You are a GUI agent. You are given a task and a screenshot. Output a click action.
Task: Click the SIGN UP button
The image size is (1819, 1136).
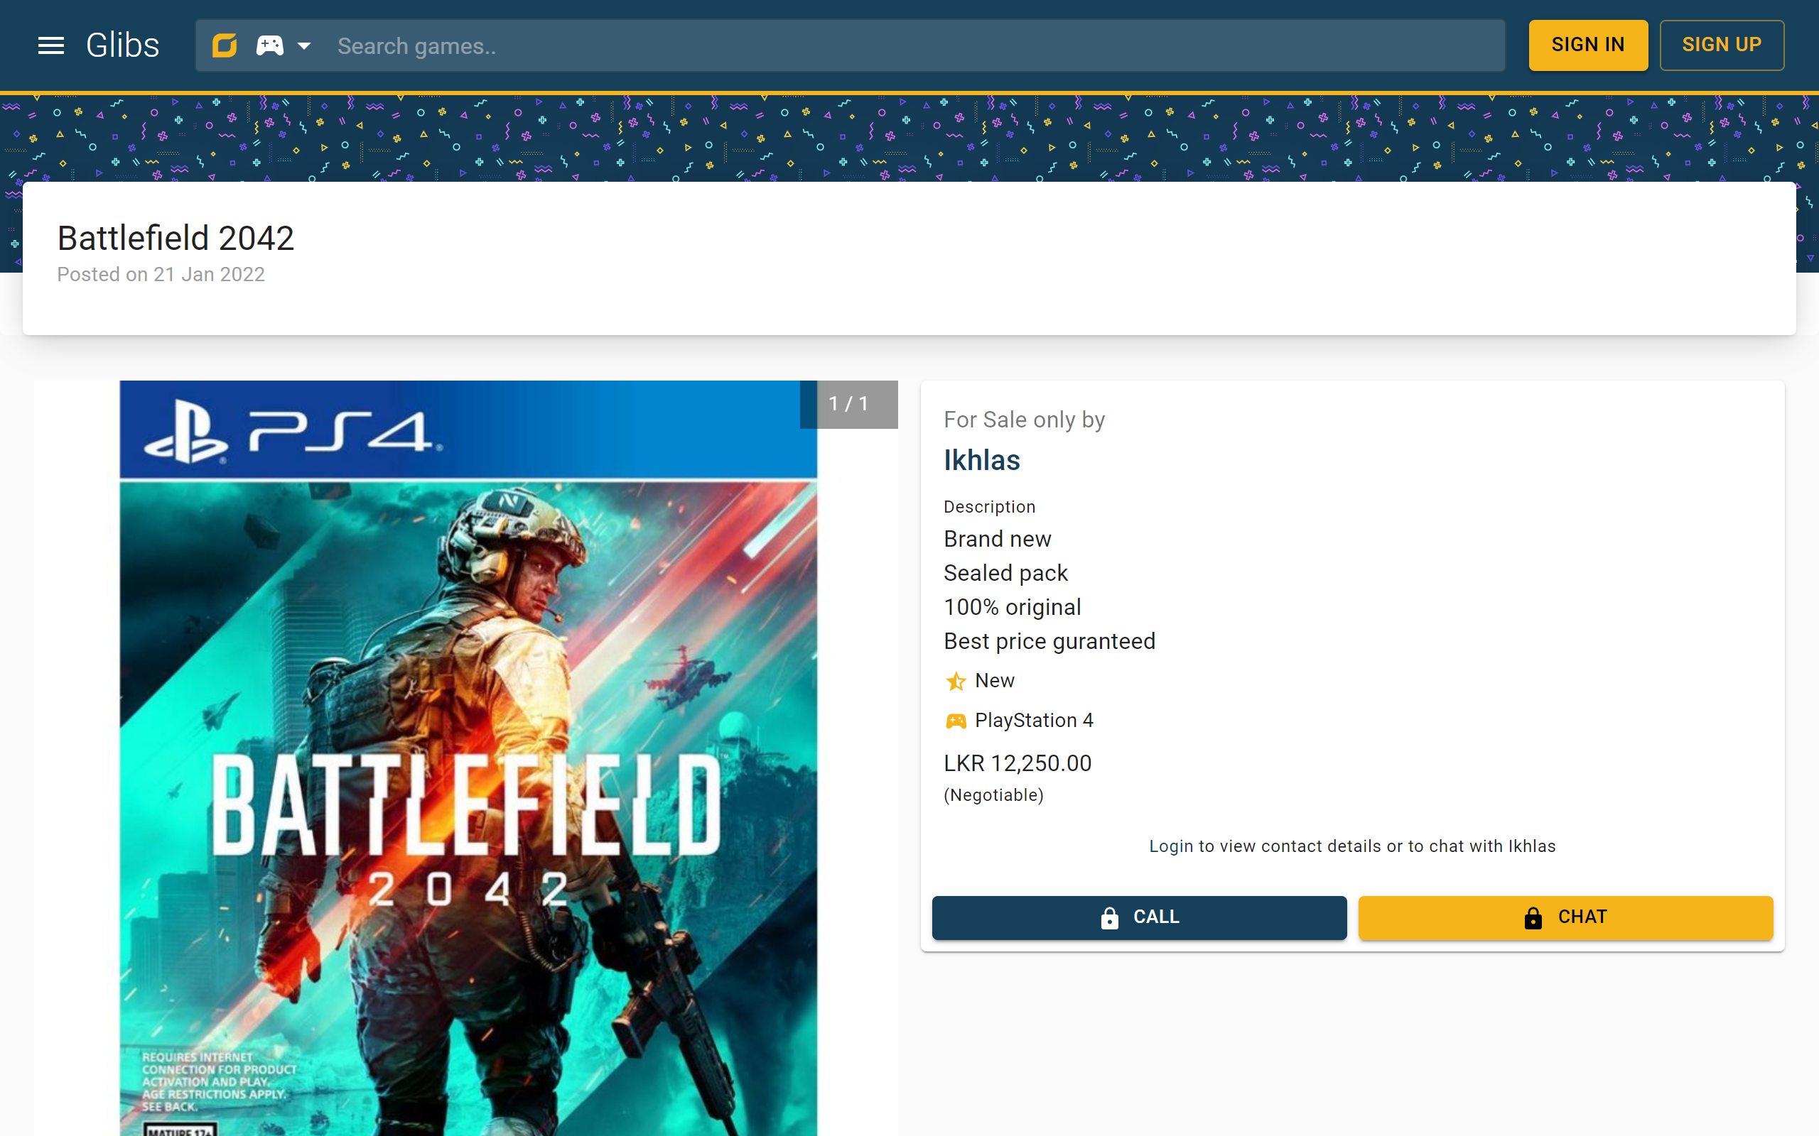pos(1721,45)
